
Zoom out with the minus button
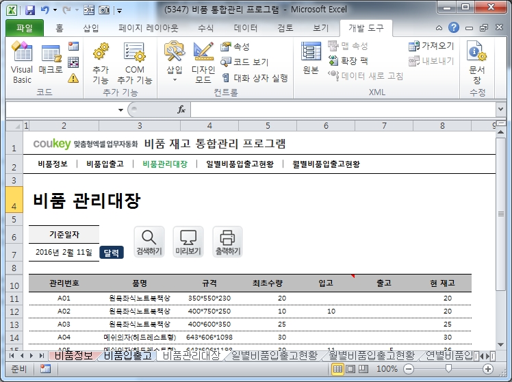(409, 369)
